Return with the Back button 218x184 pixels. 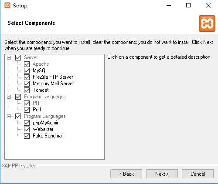(x=126, y=174)
